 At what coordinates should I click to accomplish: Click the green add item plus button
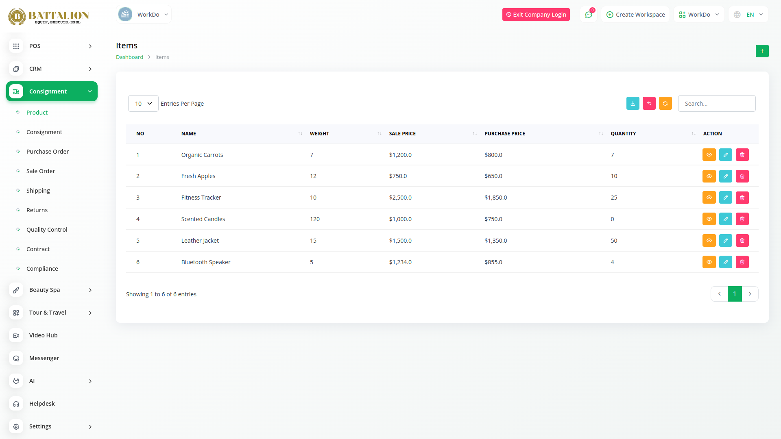point(762,51)
